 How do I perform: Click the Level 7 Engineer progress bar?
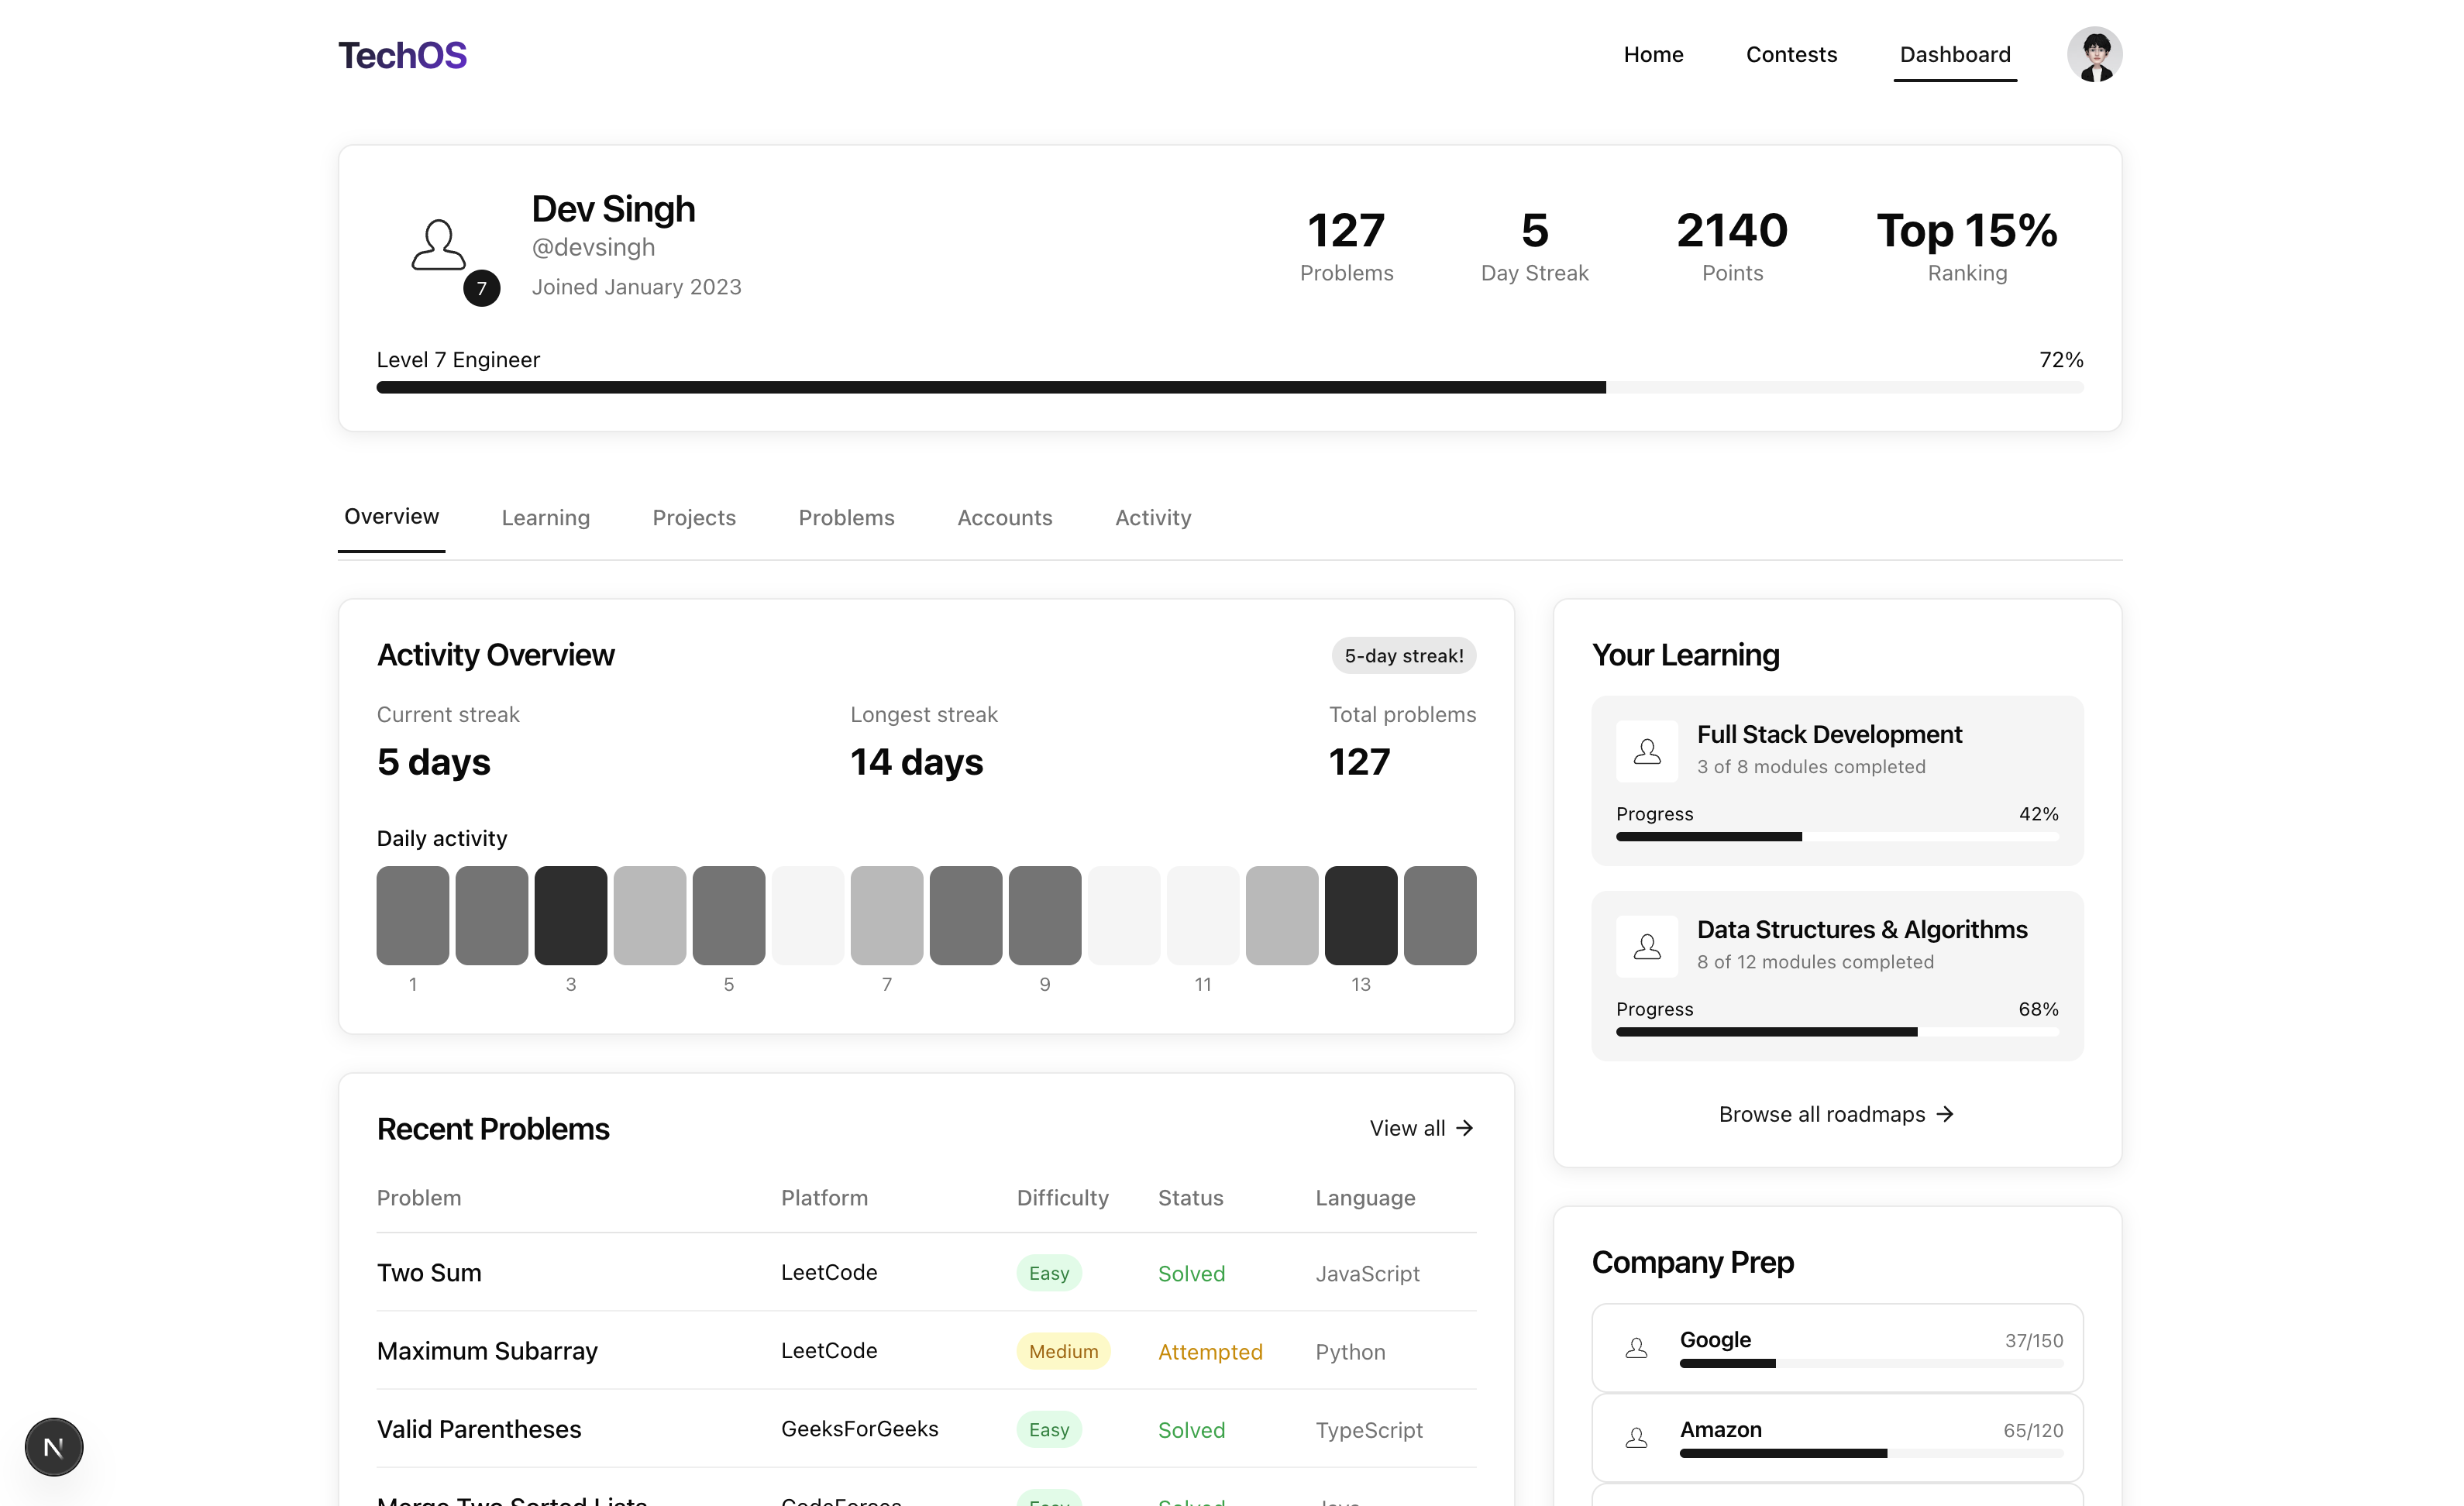click(x=1230, y=386)
